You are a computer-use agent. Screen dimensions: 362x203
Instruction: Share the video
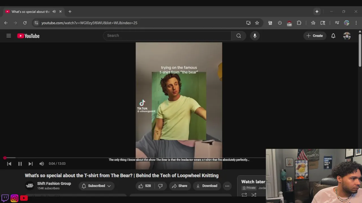179,186
